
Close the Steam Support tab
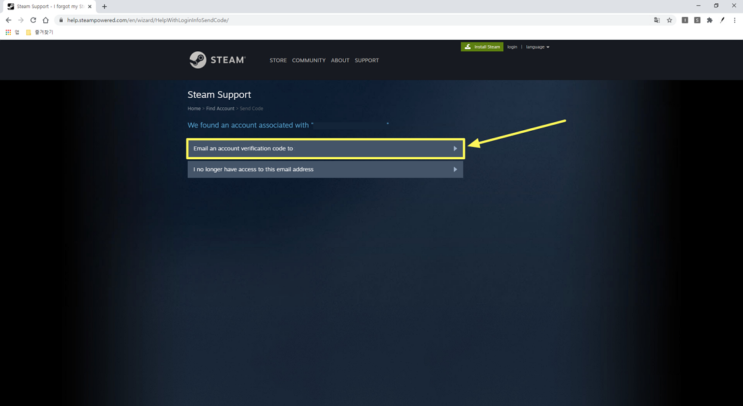90,7
